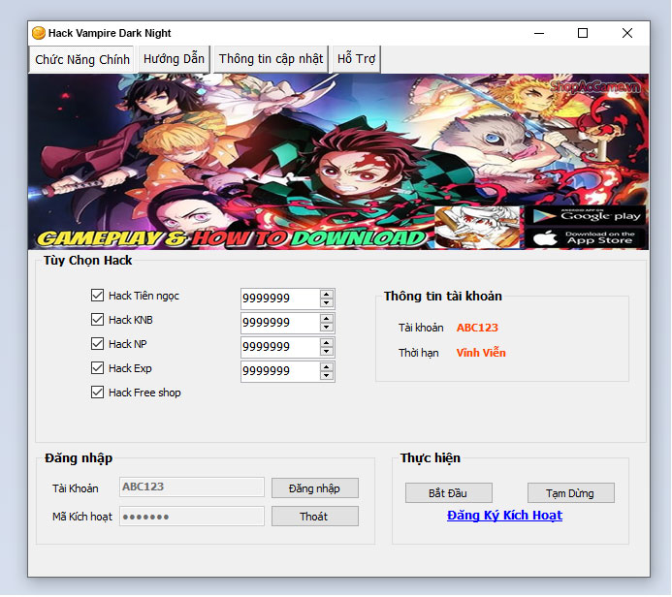Uncheck the Hack KNB option
The image size is (672, 597).
pos(97,320)
